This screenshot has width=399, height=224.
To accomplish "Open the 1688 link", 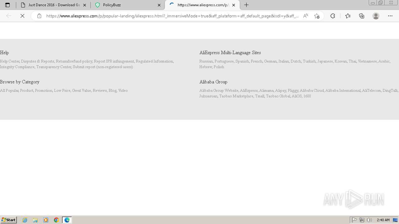I will tap(307, 96).
